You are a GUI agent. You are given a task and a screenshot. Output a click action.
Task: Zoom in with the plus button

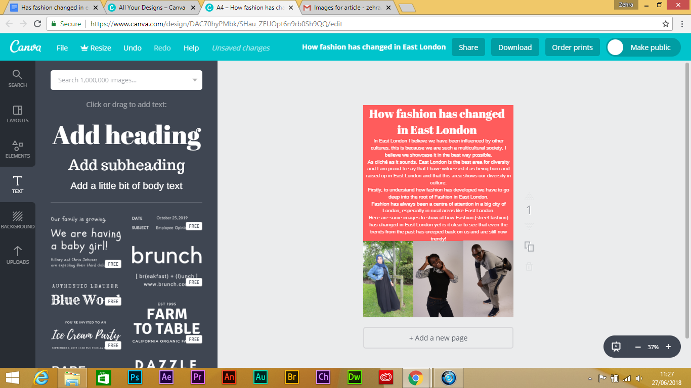[668, 347]
